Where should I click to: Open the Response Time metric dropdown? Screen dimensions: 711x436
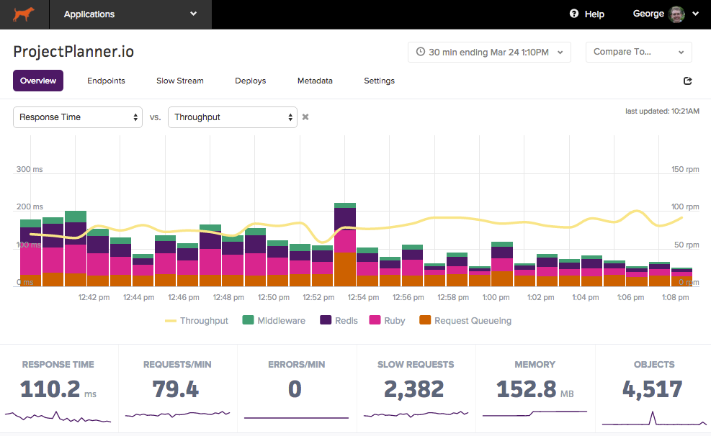click(x=78, y=117)
